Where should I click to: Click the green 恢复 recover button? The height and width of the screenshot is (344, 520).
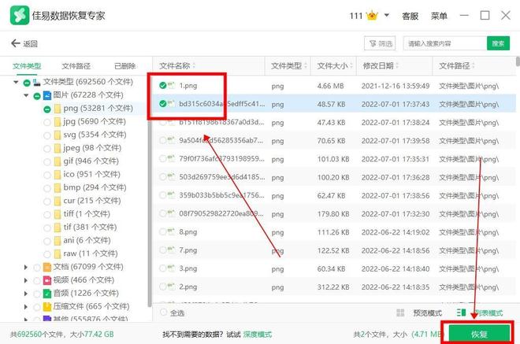tap(479, 334)
